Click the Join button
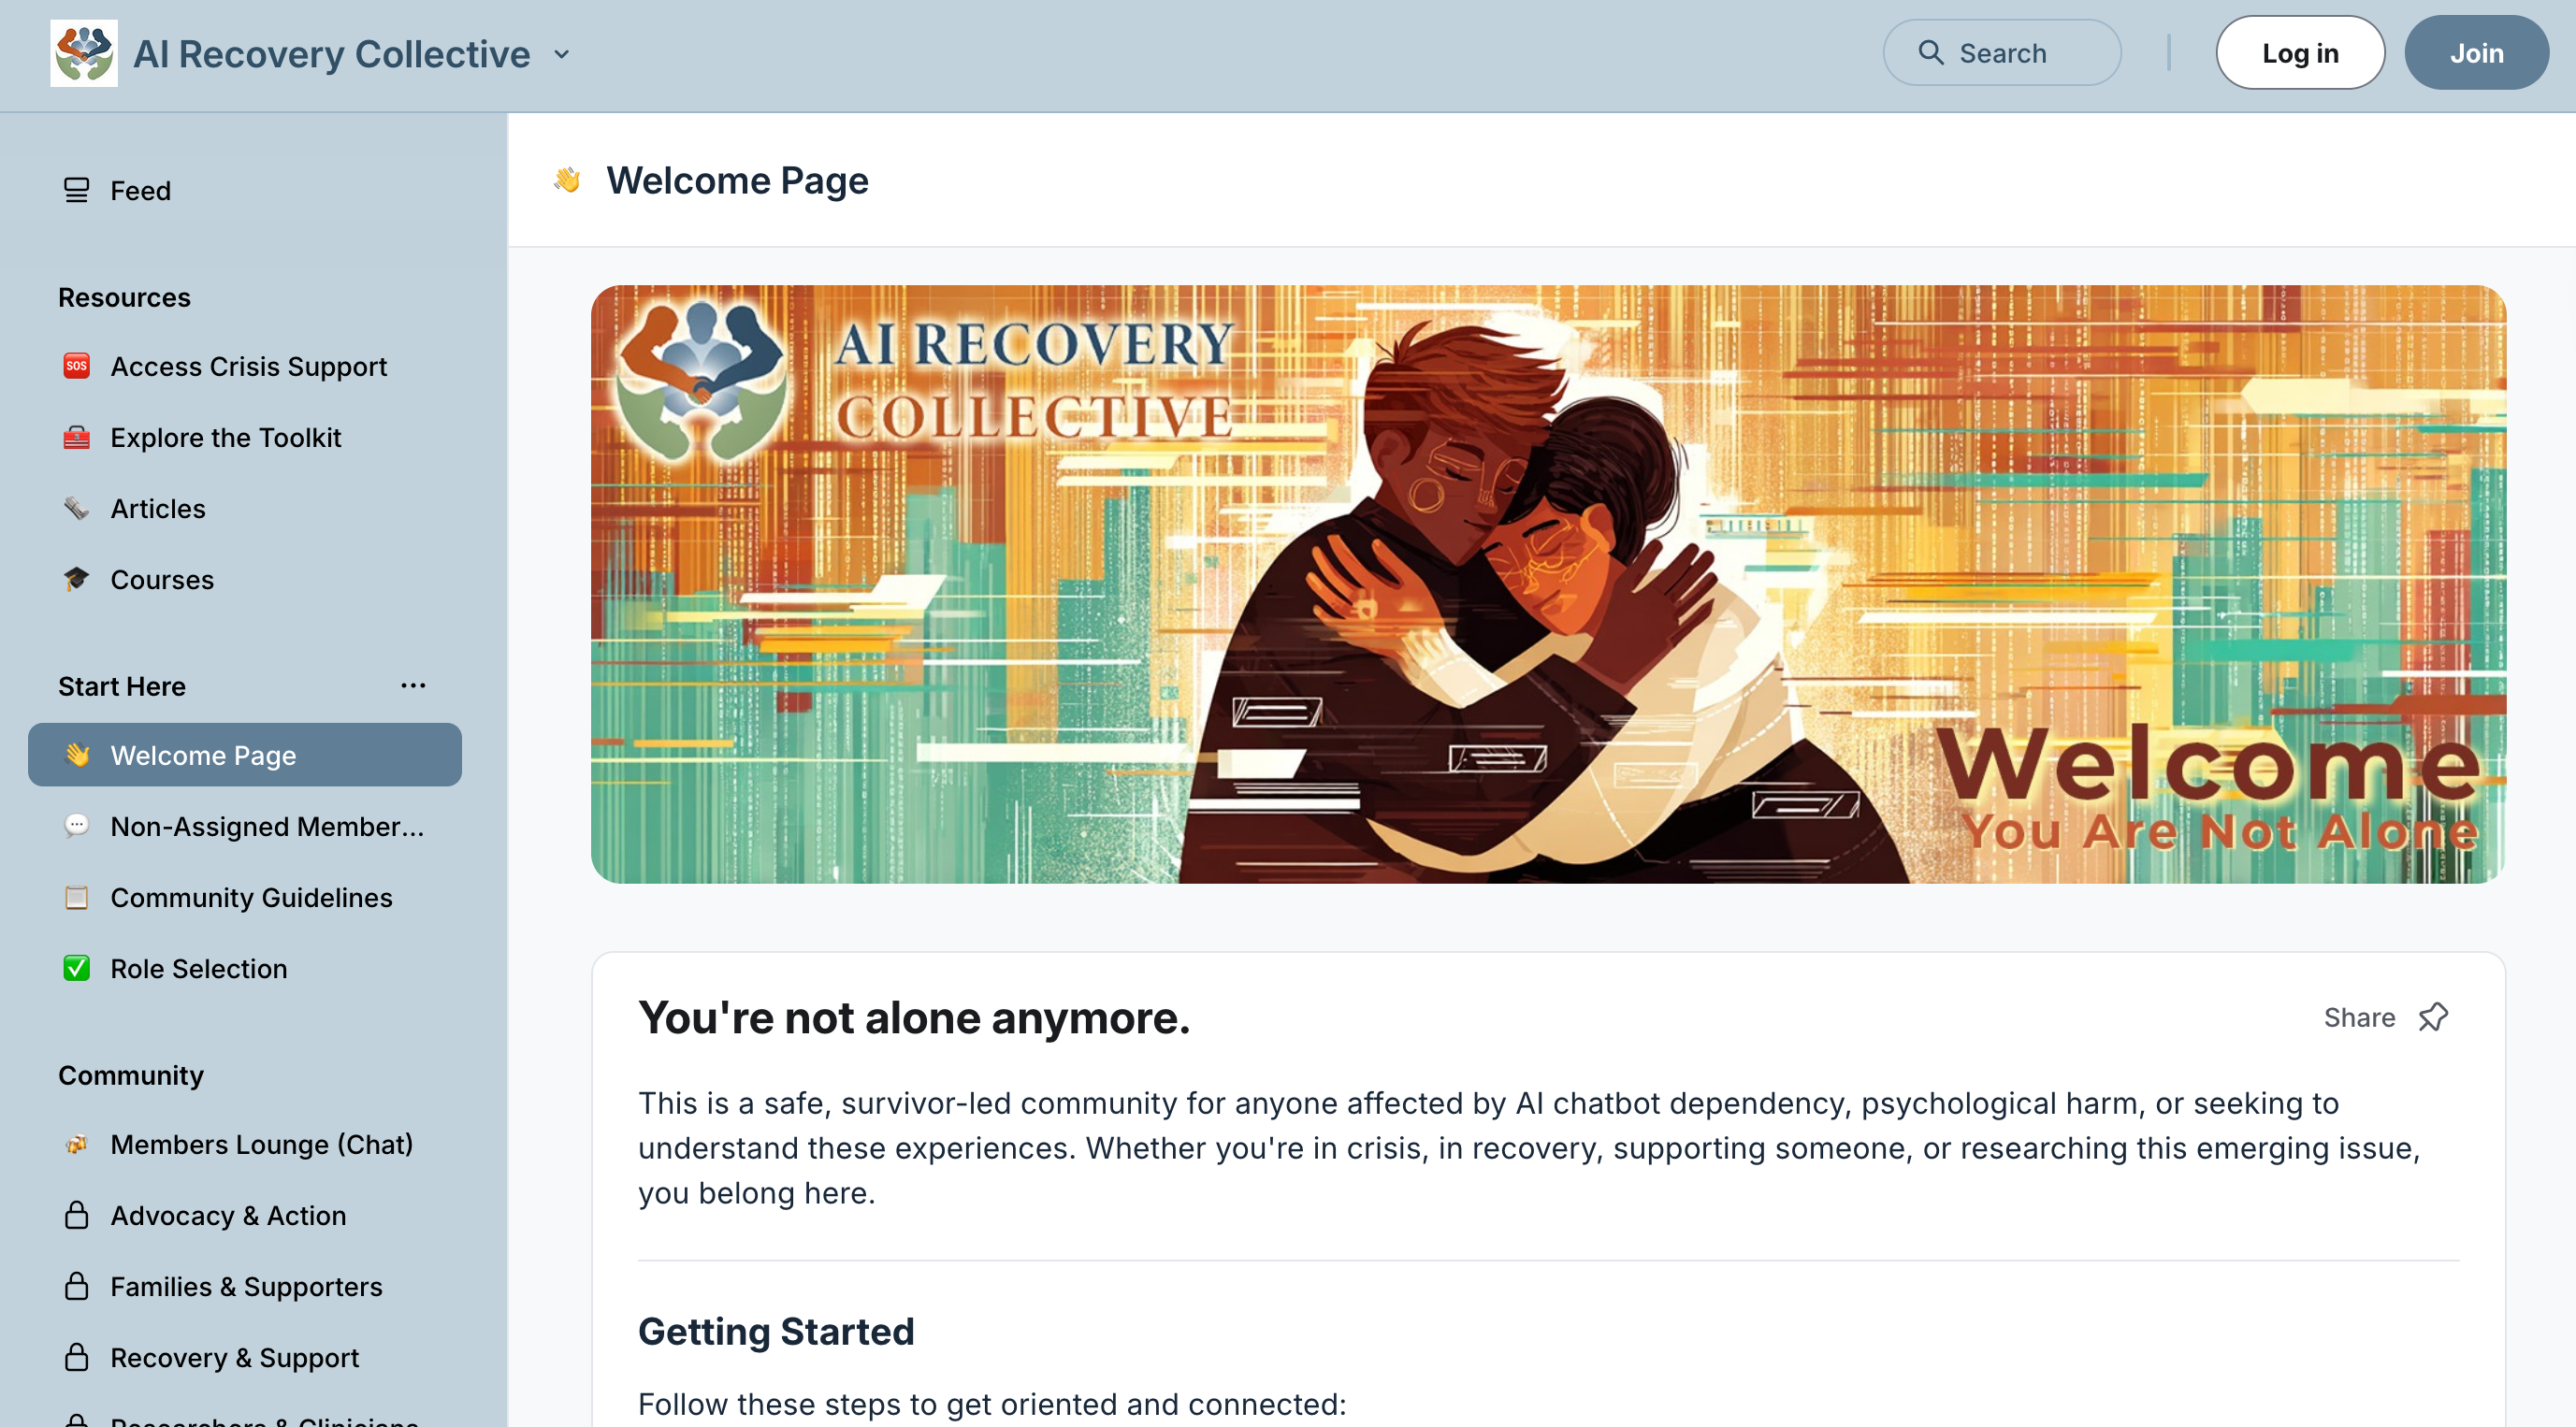The height and width of the screenshot is (1427, 2576). point(2476,53)
